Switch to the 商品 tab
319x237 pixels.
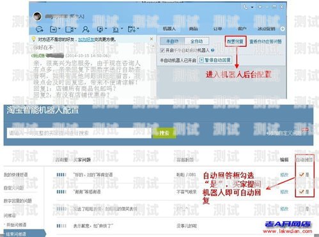click(x=193, y=29)
